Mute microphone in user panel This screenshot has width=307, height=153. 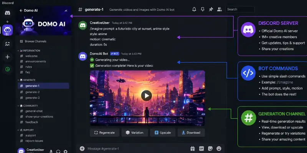click(x=51, y=151)
